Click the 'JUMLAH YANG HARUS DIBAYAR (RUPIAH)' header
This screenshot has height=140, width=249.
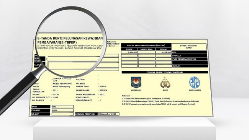click(146, 46)
